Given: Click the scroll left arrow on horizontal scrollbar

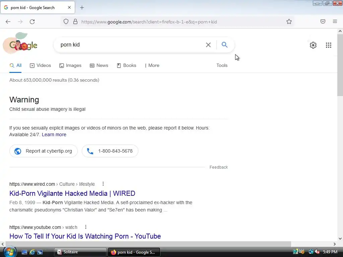Looking at the screenshot, I should 3,244.
